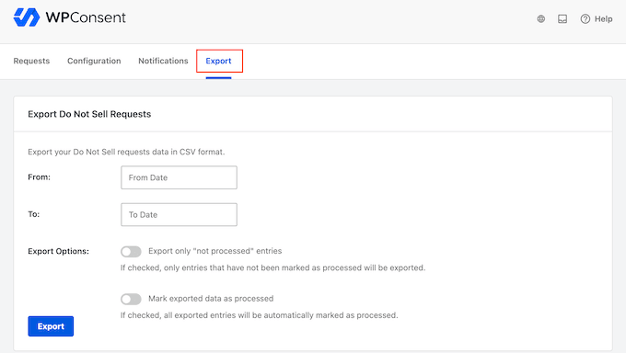Click the WPConsent logo icon
The height and width of the screenshot is (353, 626).
(x=27, y=17)
